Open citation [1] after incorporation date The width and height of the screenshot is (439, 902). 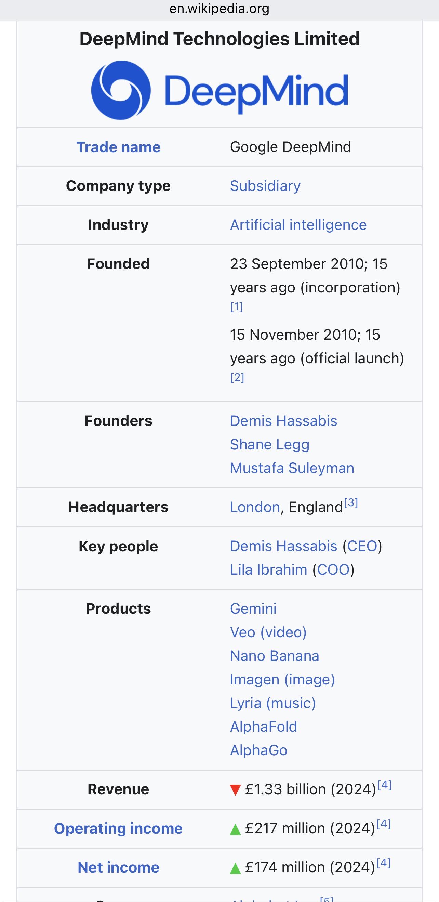tap(236, 307)
